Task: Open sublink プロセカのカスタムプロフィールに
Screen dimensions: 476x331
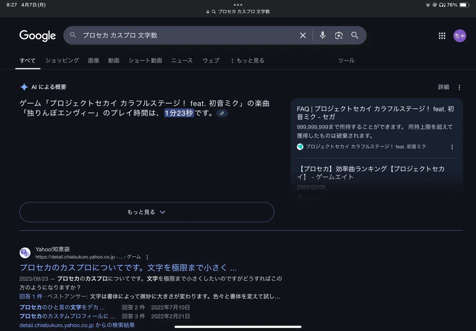Action: 67,316
